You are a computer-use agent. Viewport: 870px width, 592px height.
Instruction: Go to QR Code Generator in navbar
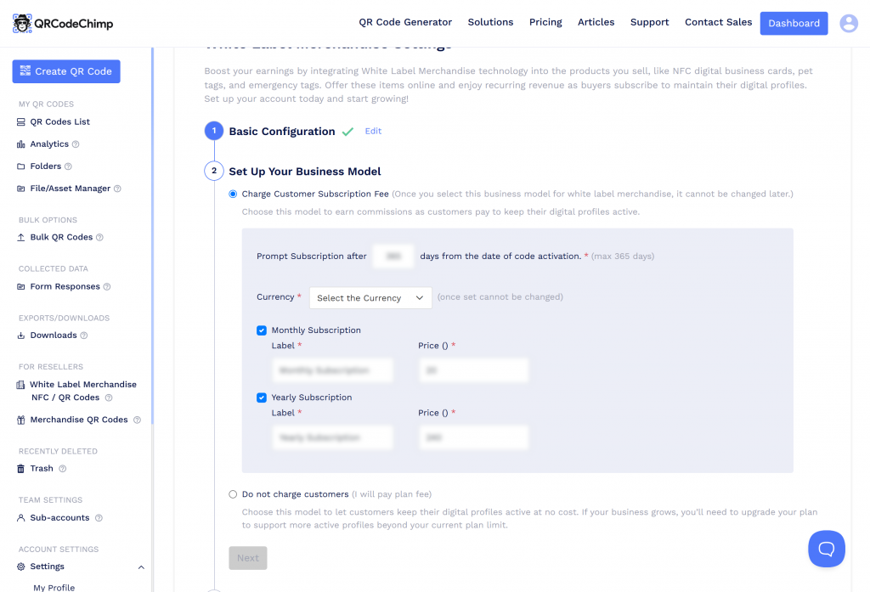[405, 22]
